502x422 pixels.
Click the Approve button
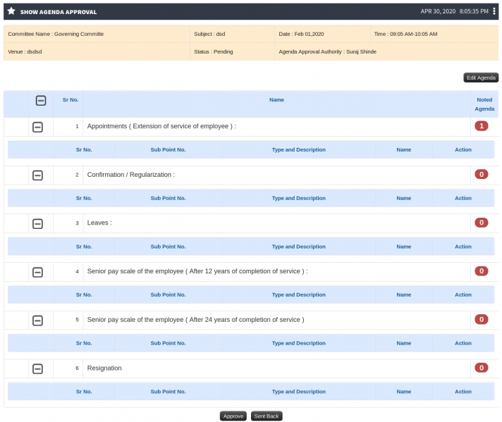point(233,416)
